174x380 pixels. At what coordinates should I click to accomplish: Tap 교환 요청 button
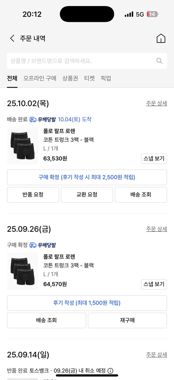(87, 195)
